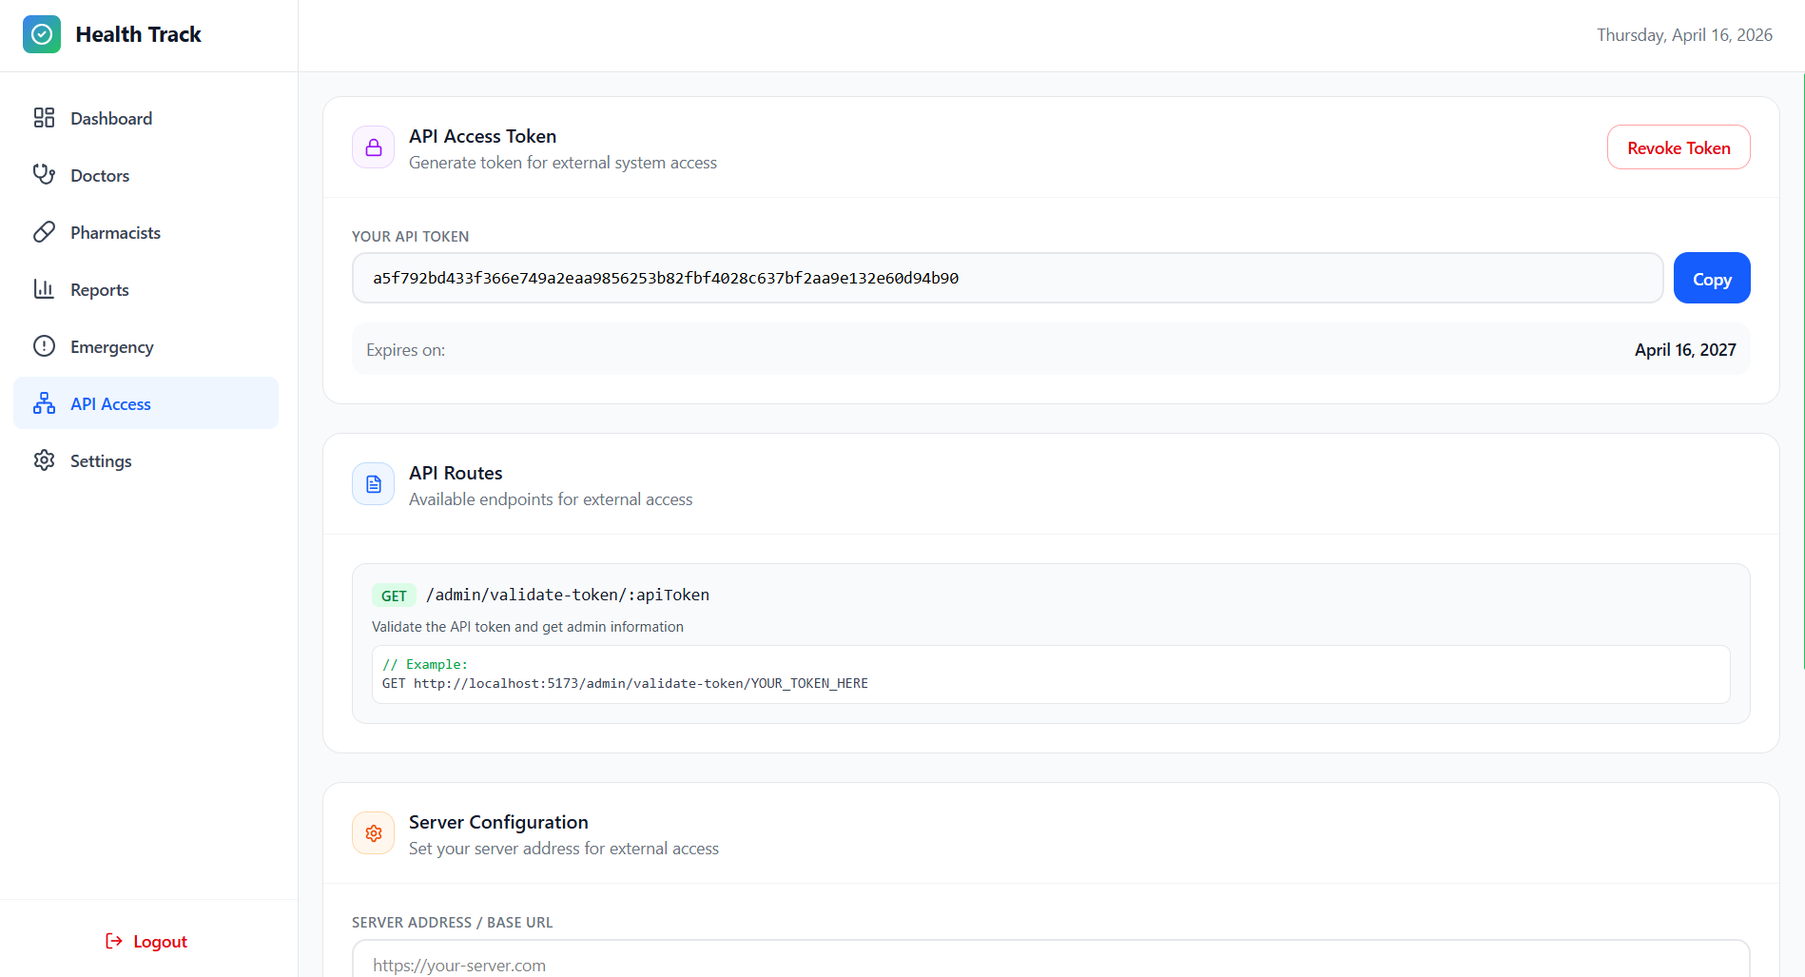This screenshot has height=977, width=1805.
Task: Open Reports via the bar chart icon
Action: tap(44, 288)
